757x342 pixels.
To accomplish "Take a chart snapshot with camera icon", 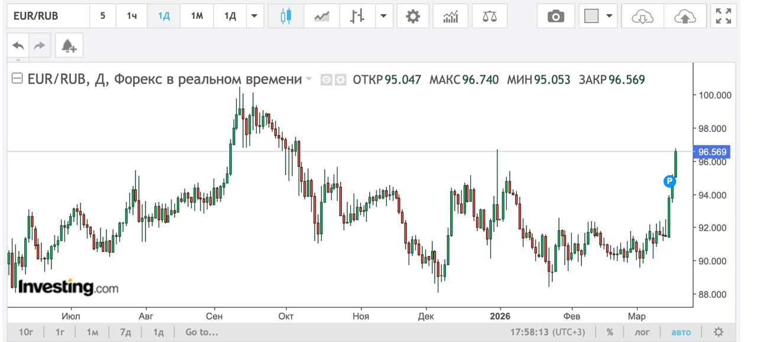I will [555, 16].
